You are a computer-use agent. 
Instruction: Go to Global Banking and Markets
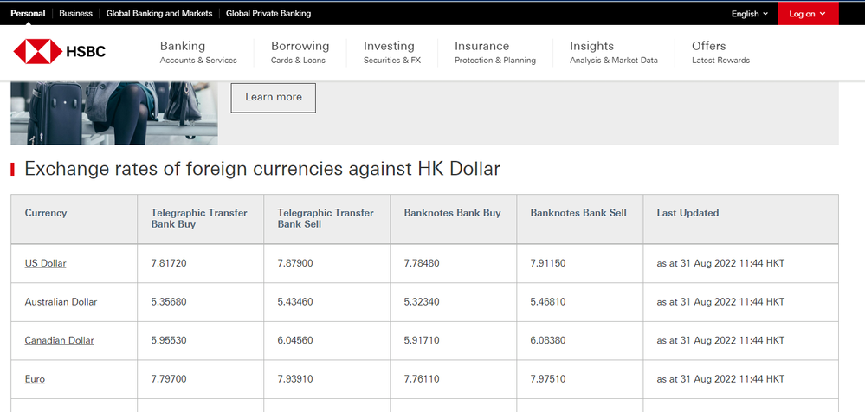158,13
